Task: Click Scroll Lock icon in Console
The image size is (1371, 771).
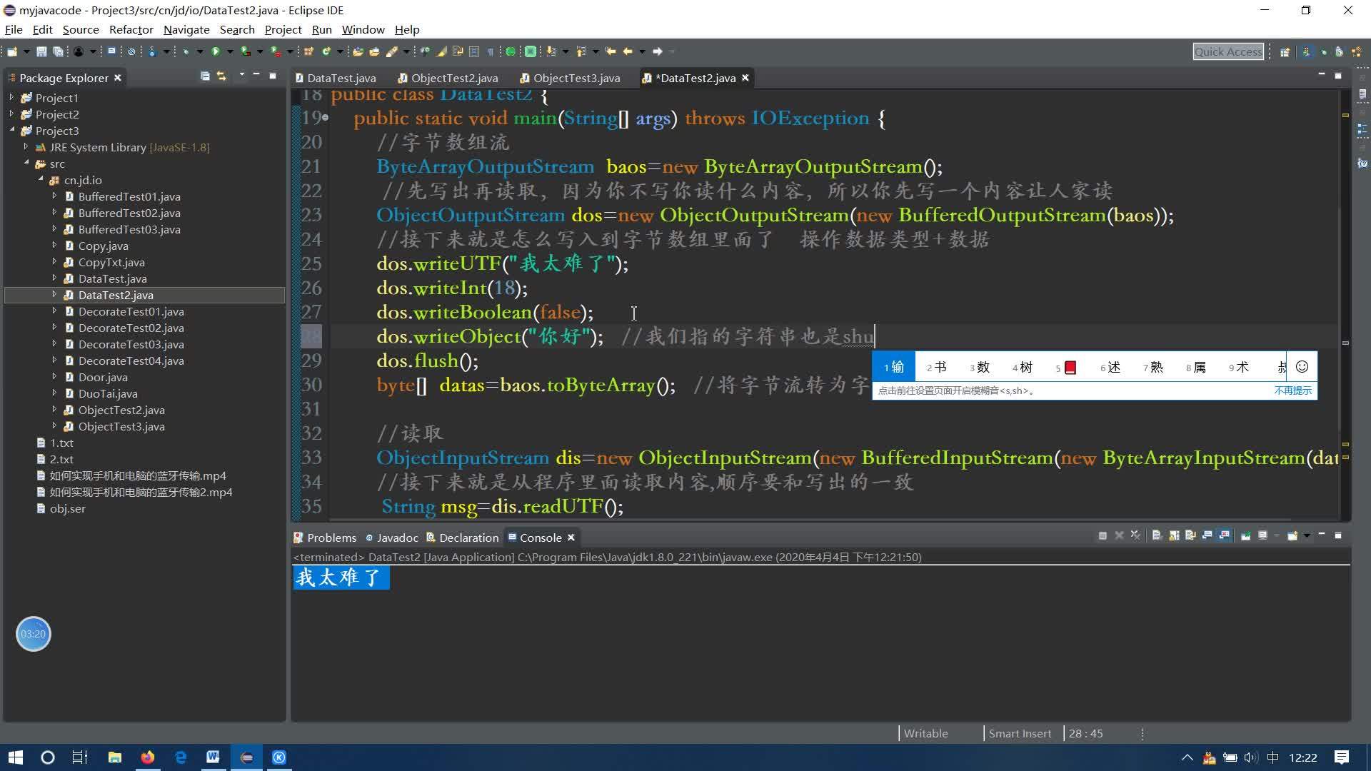Action: [x=1173, y=535]
